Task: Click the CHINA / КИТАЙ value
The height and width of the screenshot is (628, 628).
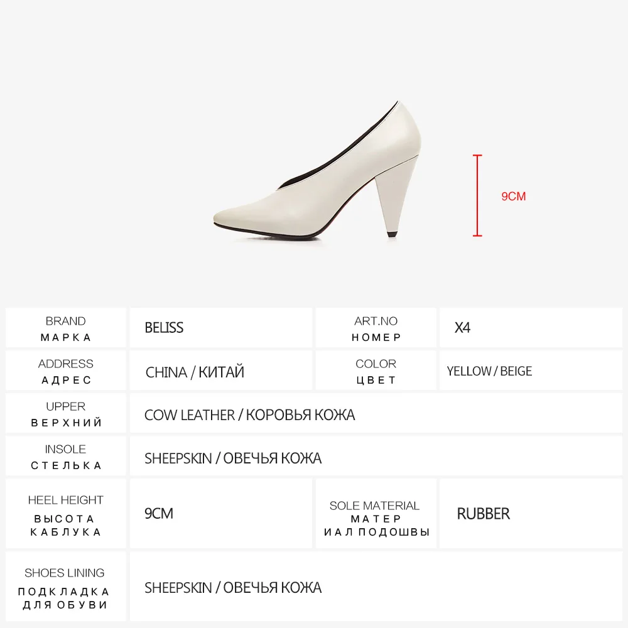Action: click(195, 372)
